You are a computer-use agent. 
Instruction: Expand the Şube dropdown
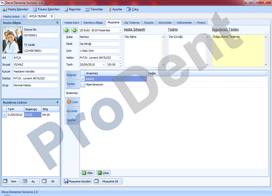120,37
